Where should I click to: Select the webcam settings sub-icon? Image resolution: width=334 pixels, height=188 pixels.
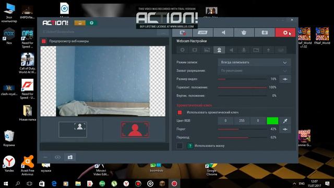(219, 50)
